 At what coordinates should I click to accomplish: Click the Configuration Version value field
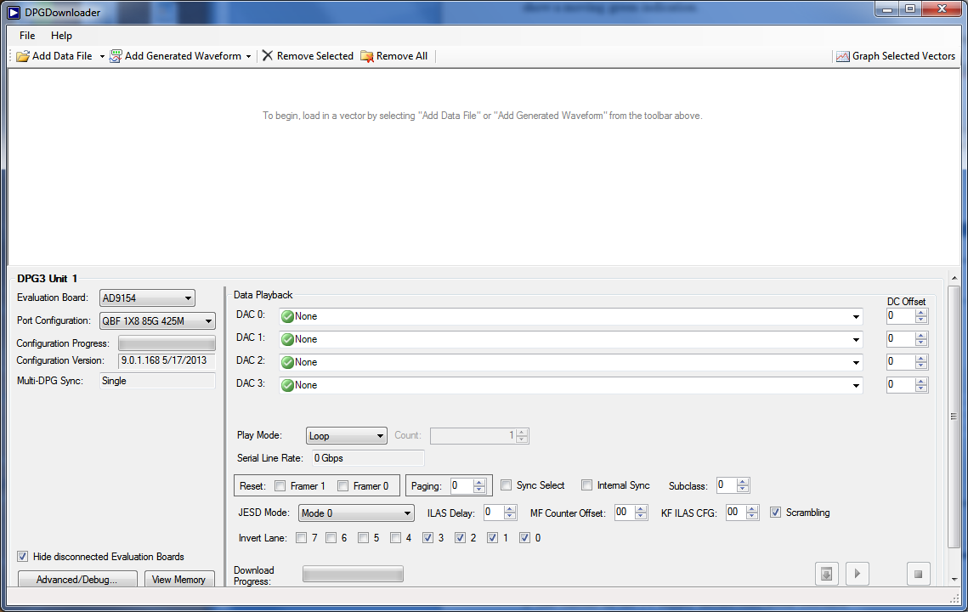[167, 360]
